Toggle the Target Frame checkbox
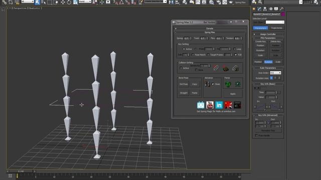Image resolution: width=321 pixels, height=180 pixels. click(208, 54)
